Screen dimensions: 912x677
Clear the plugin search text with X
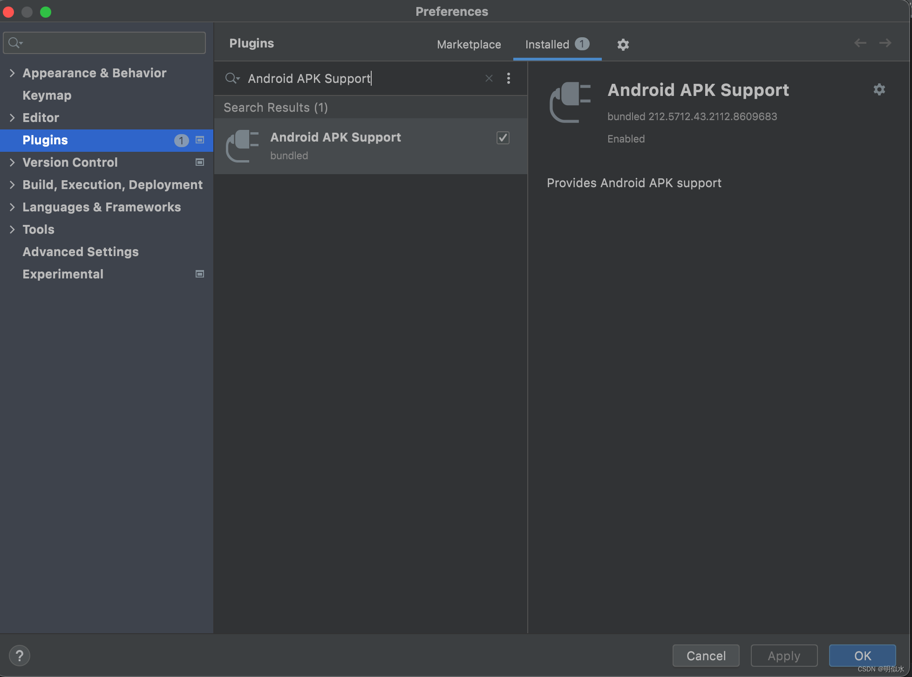(x=489, y=78)
